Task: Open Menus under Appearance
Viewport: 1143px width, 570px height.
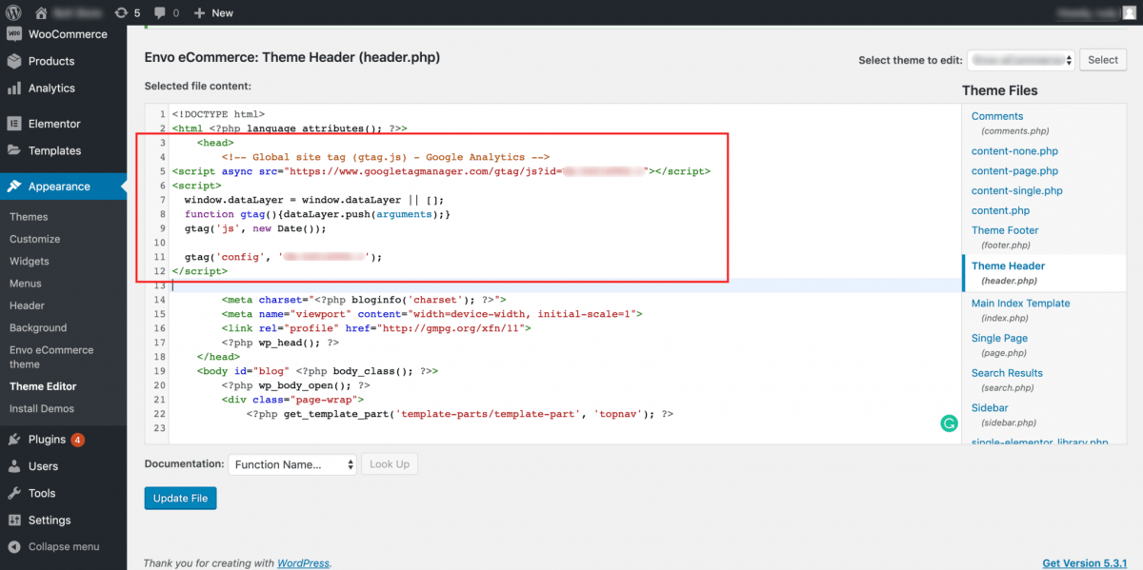Action: pos(26,284)
